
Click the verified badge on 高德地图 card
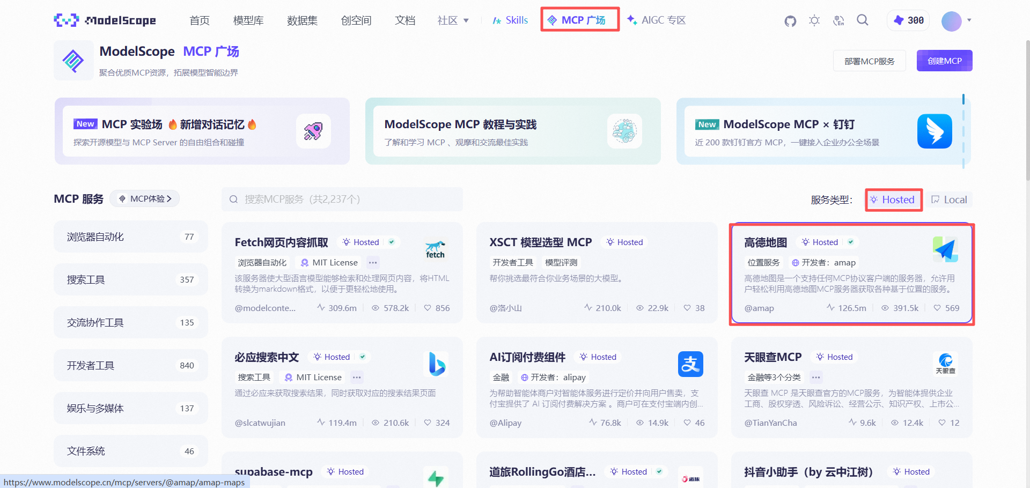(x=851, y=242)
